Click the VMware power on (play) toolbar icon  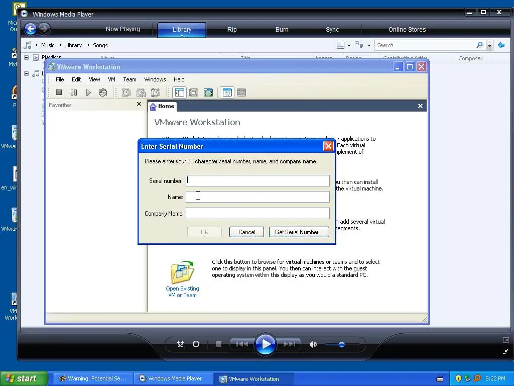click(x=88, y=92)
